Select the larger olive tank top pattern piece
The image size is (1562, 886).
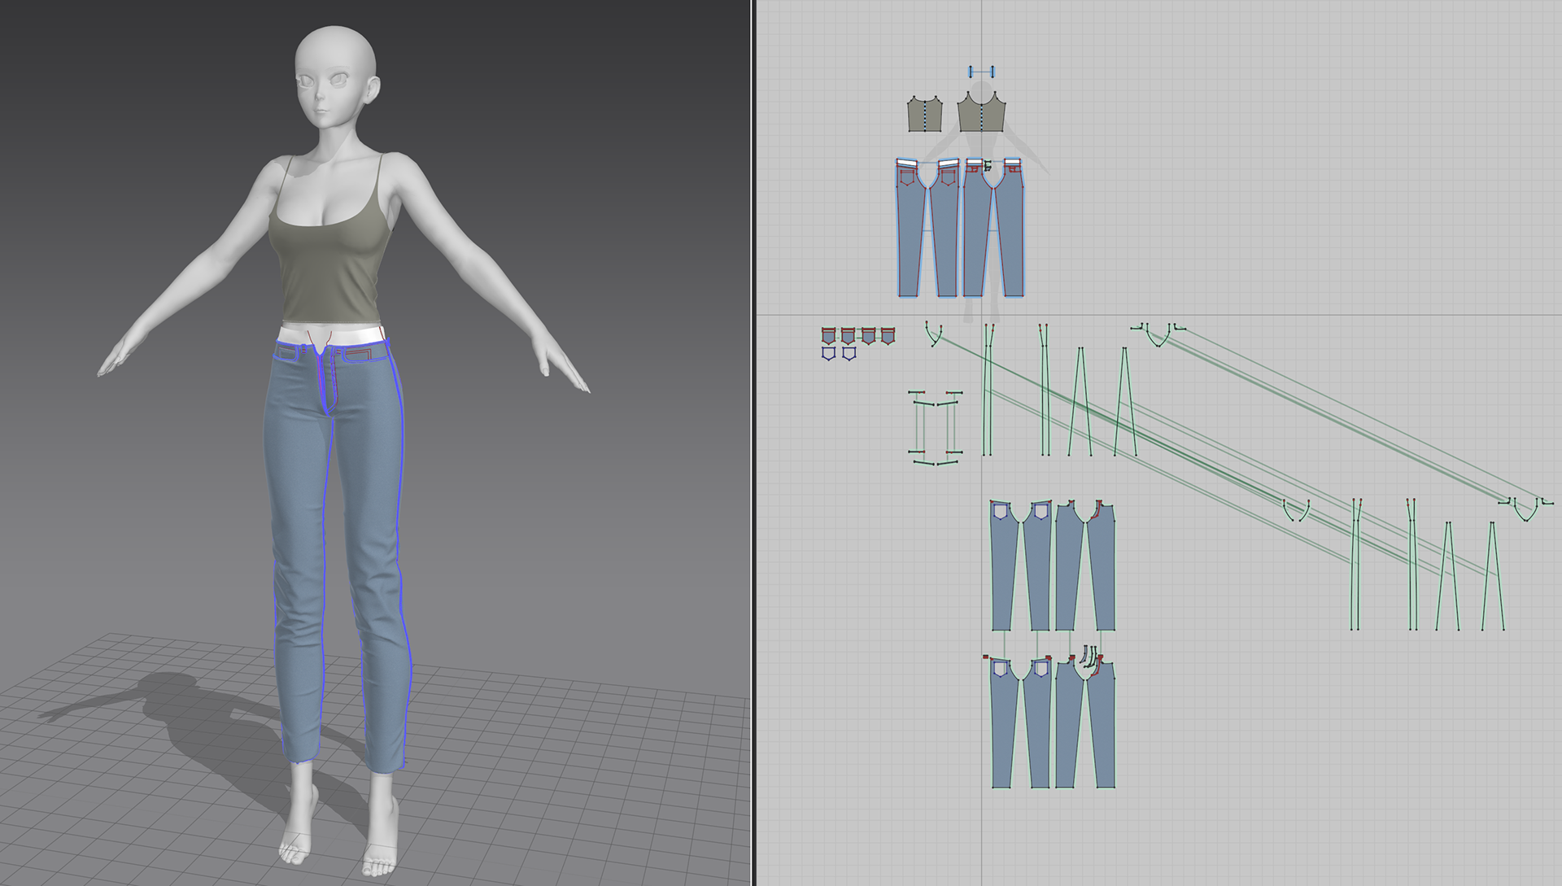[982, 113]
